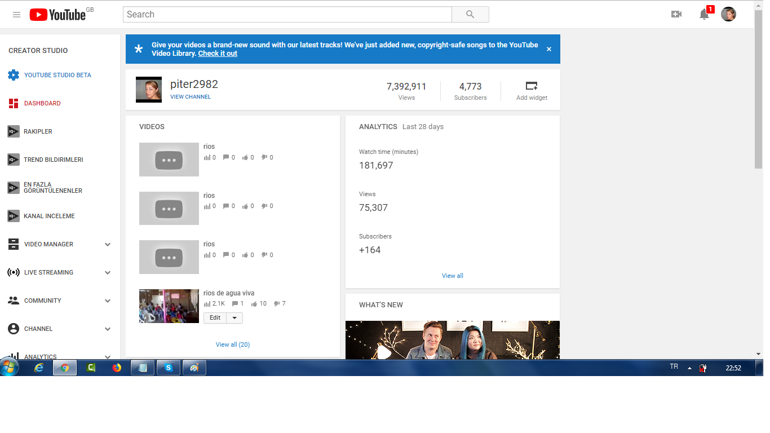This screenshot has height=433, width=770.
Task: Click the Check it out link
Action: click(x=218, y=54)
